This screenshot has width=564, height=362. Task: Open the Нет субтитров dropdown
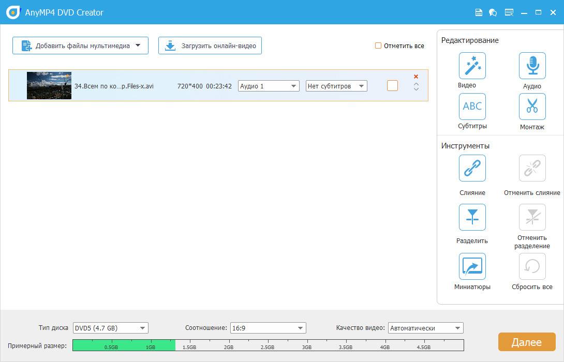point(336,86)
